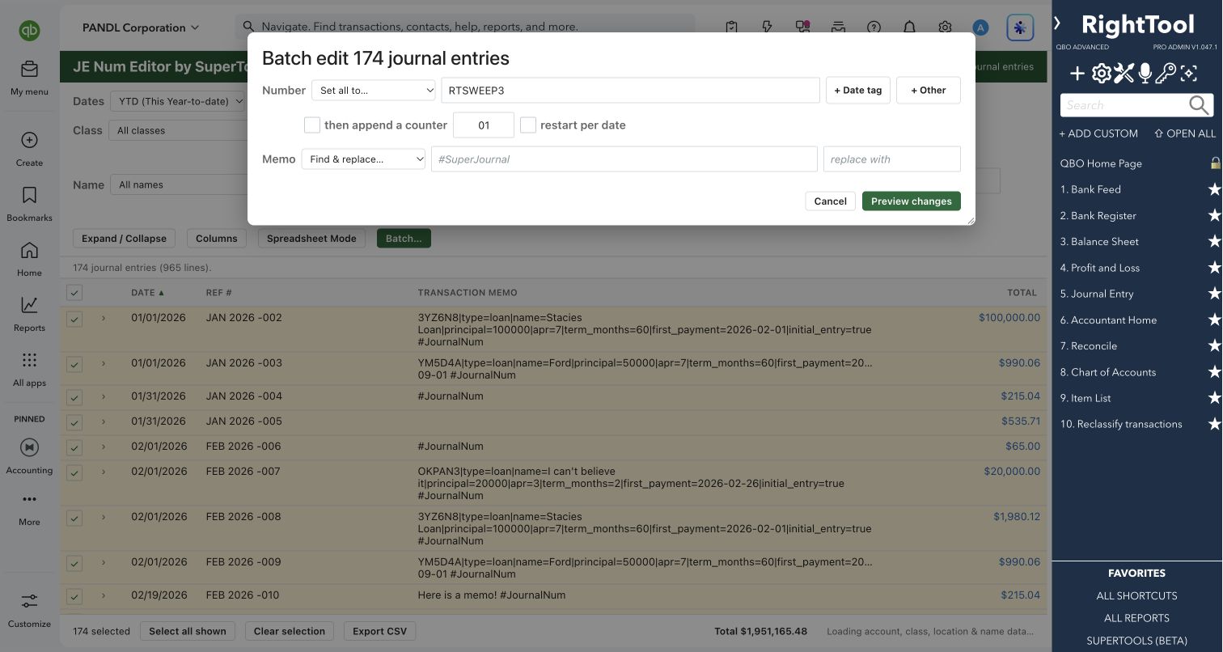
Task: Click the Preview changes button
Action: click(911, 201)
